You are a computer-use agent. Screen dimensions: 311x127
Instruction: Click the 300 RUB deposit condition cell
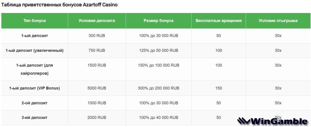[97, 36]
